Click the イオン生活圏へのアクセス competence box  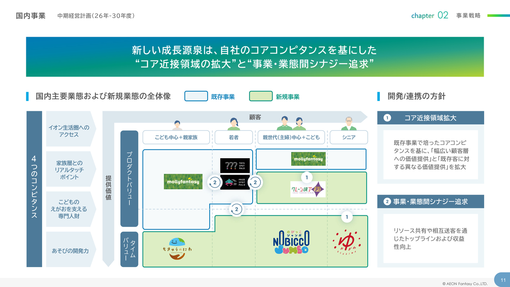coord(69,131)
